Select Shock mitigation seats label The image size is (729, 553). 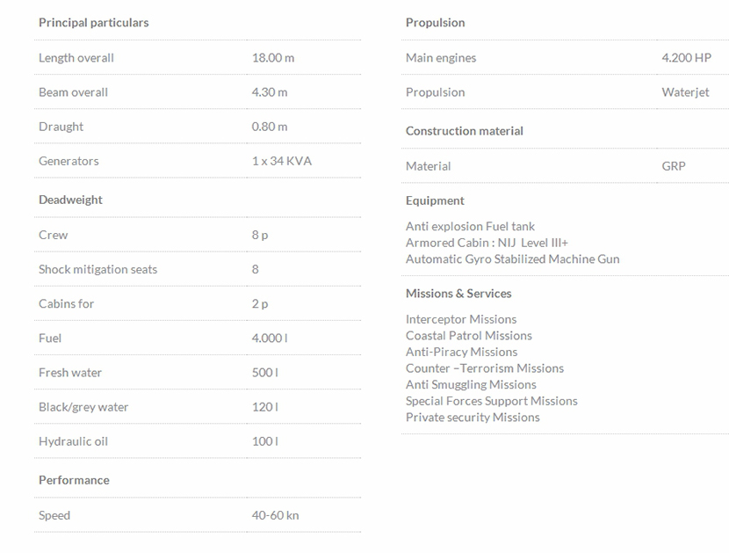[x=97, y=269]
